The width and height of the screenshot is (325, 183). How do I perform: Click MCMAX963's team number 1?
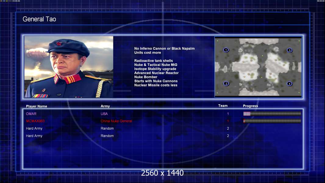click(228, 121)
